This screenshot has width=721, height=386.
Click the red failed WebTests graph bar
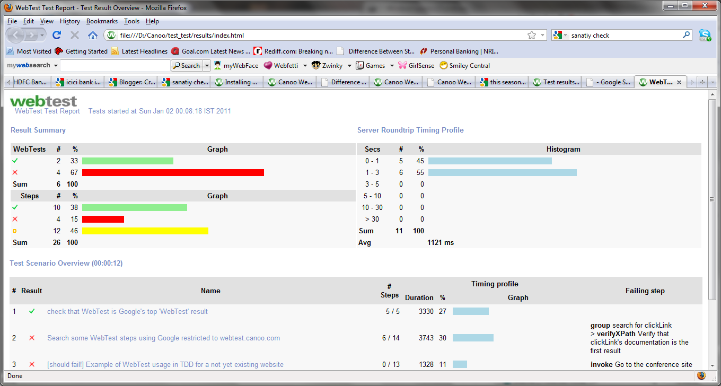pos(173,172)
